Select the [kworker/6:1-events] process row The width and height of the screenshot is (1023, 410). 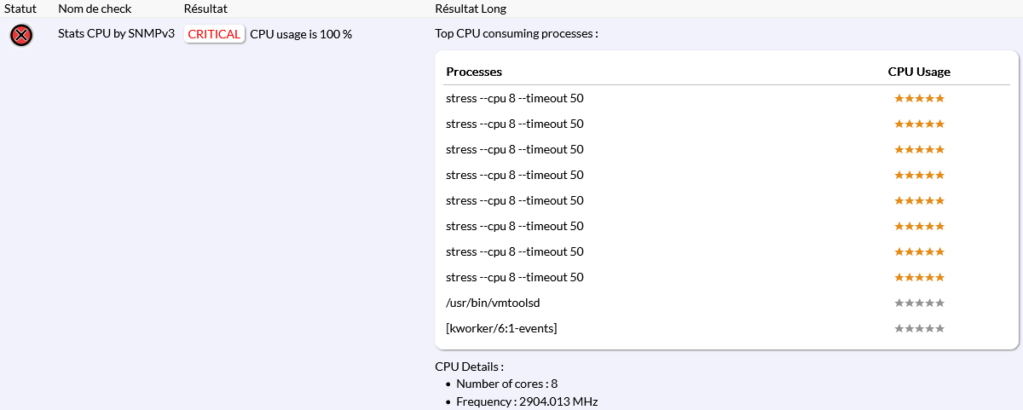[501, 328]
